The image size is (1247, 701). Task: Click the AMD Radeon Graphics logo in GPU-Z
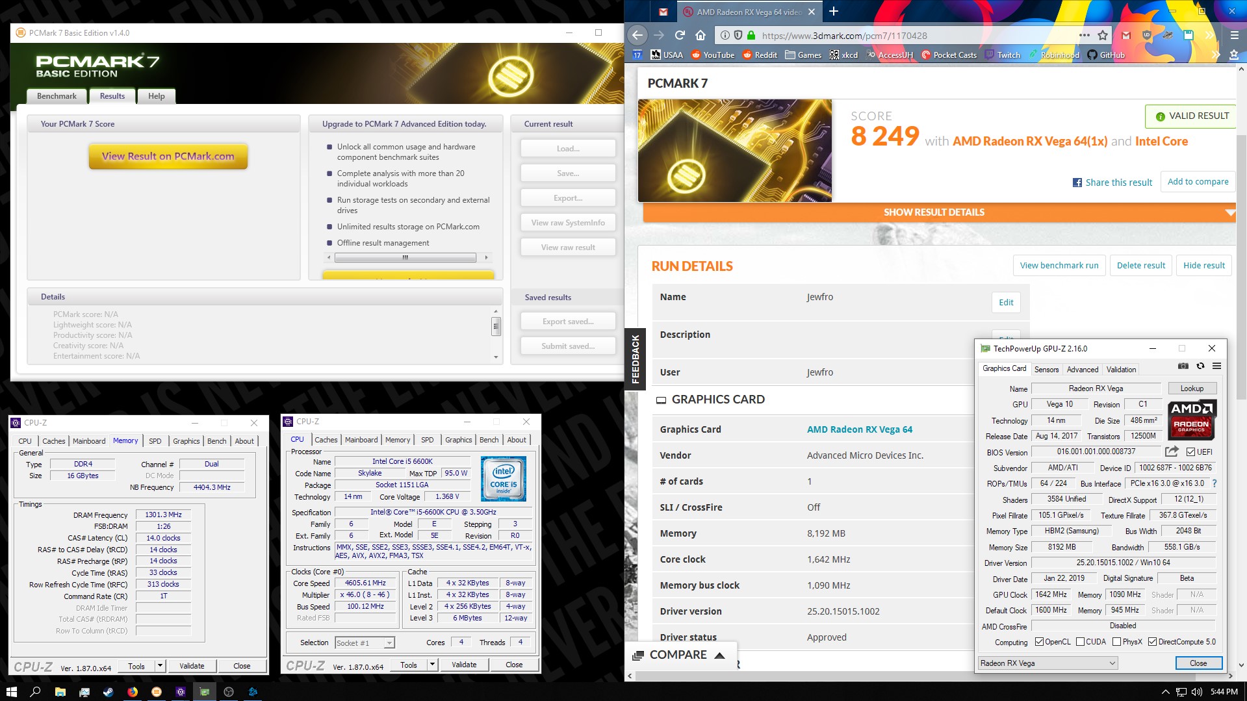coord(1192,420)
